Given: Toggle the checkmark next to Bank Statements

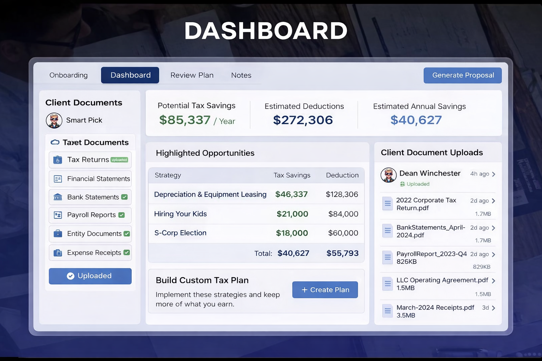Looking at the screenshot, I should point(124,197).
